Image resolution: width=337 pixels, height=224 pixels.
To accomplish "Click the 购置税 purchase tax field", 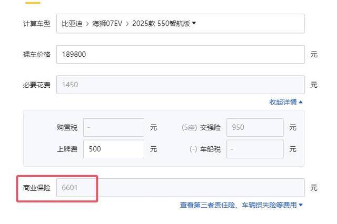I will (114, 127).
